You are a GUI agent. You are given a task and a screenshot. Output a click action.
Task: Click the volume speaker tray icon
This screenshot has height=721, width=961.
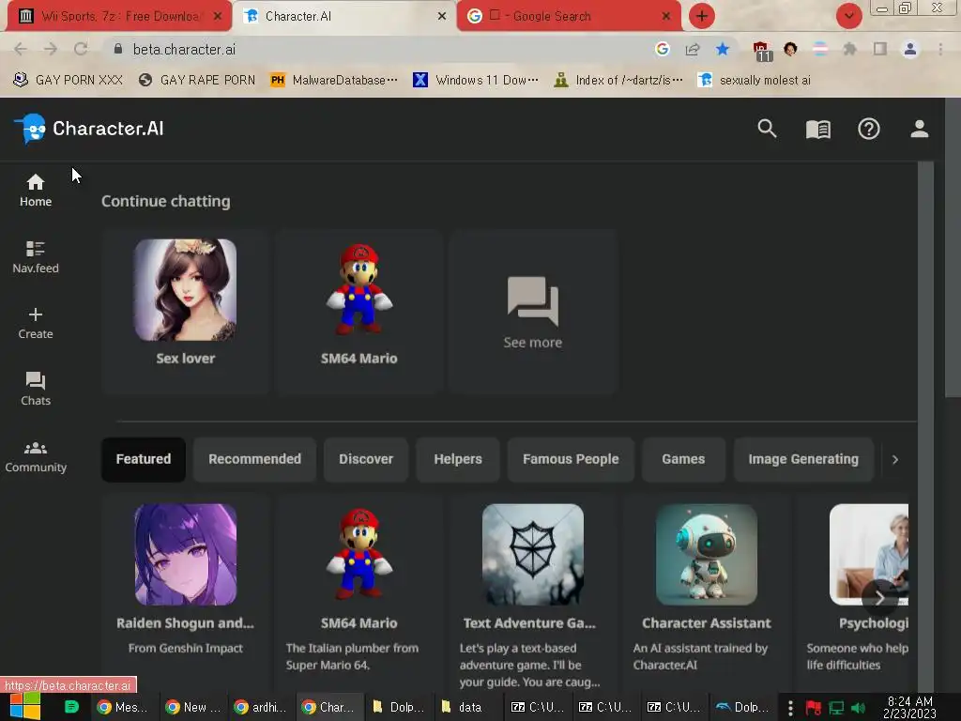(x=859, y=708)
